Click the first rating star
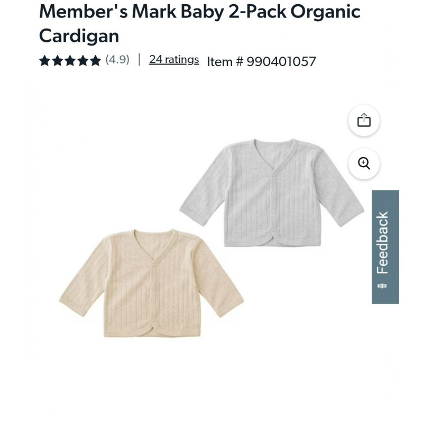The height and width of the screenshot is (423, 423). point(44,61)
